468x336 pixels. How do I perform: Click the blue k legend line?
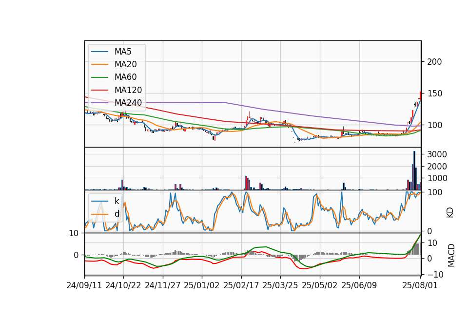tap(100, 201)
